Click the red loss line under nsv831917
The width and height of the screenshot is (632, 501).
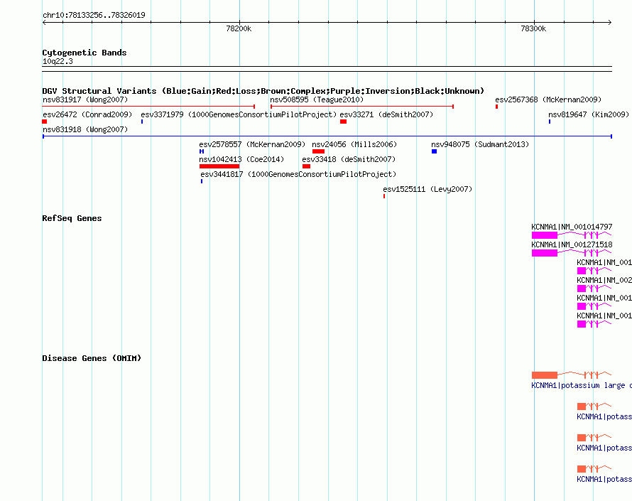tap(148, 107)
